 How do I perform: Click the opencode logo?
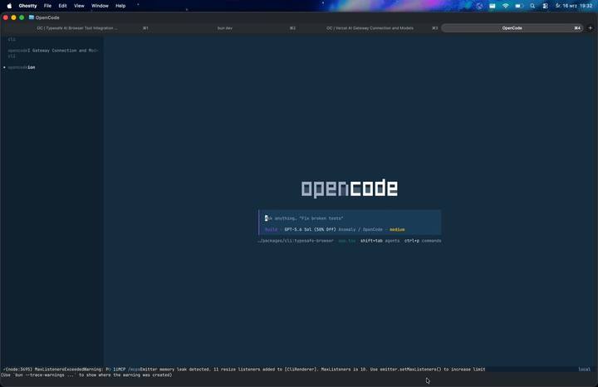coord(349,189)
